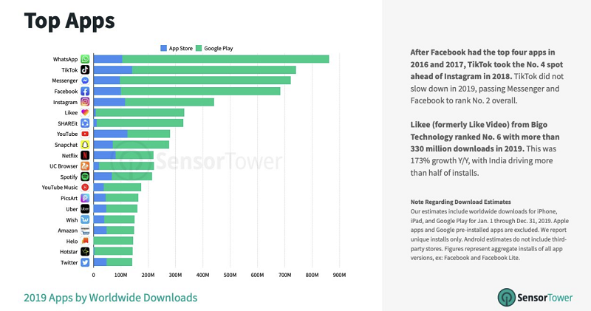Click the Twitter bird icon
The image size is (591, 311).
[x=85, y=262]
